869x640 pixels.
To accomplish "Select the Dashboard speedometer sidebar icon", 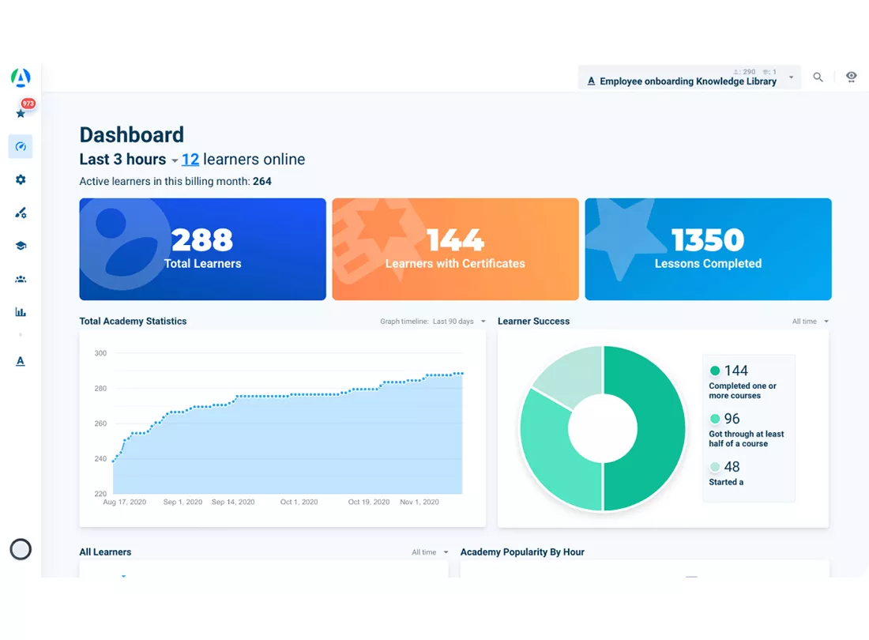I will 21,147.
